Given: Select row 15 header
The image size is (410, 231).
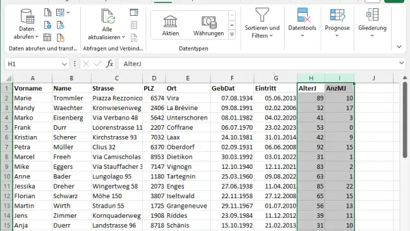Looking at the screenshot, I should (x=6, y=225).
